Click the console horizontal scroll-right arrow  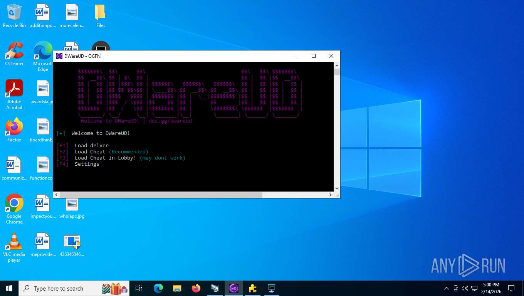pos(330,195)
